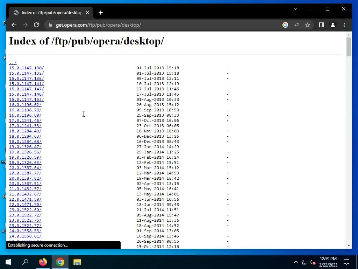
Task: Switch to Chrome in the taskbar
Action: [60, 262]
